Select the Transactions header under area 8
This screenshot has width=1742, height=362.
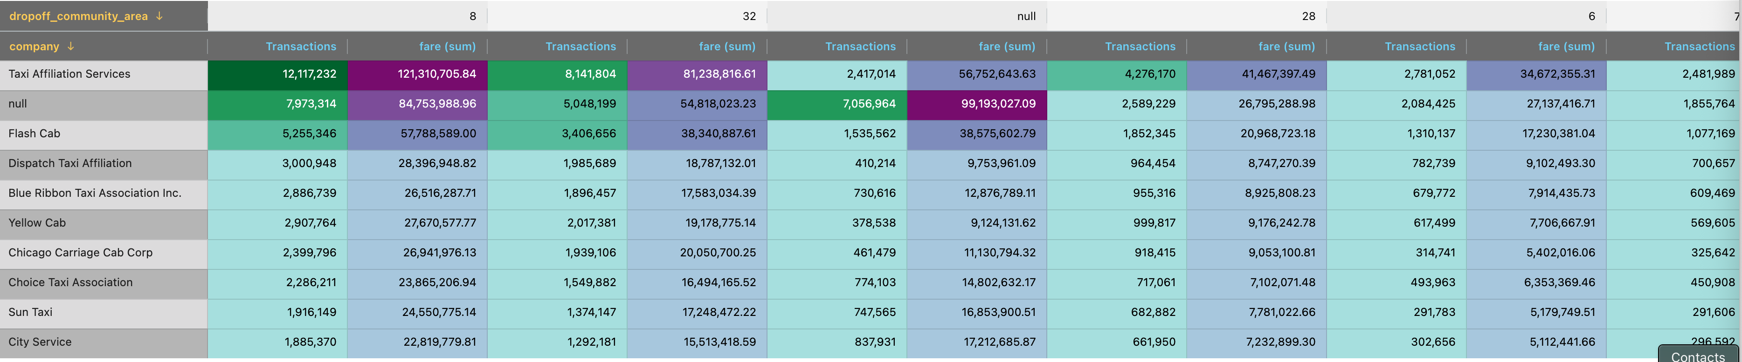(301, 46)
